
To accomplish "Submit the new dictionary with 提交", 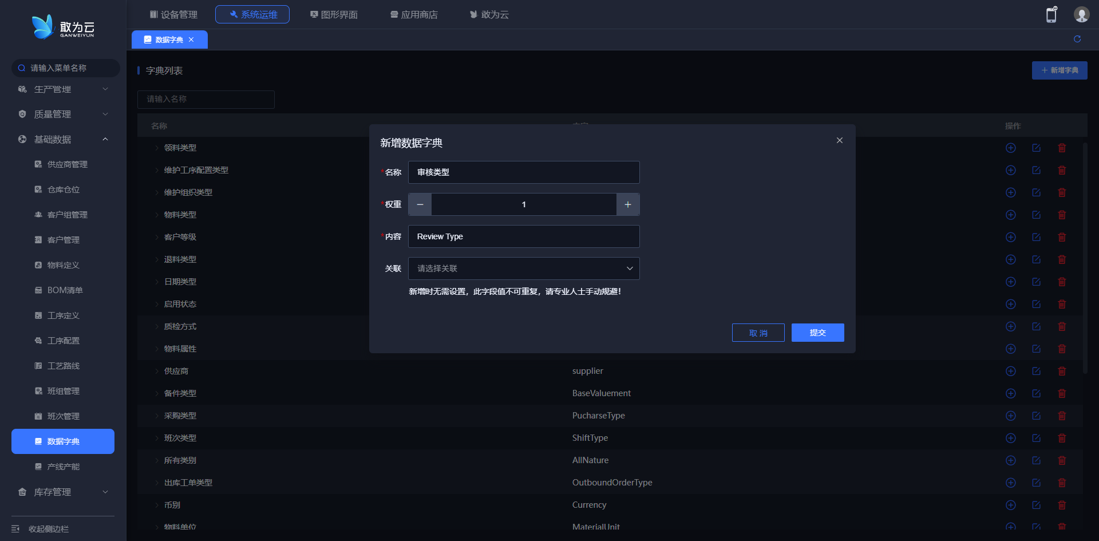I will [817, 333].
